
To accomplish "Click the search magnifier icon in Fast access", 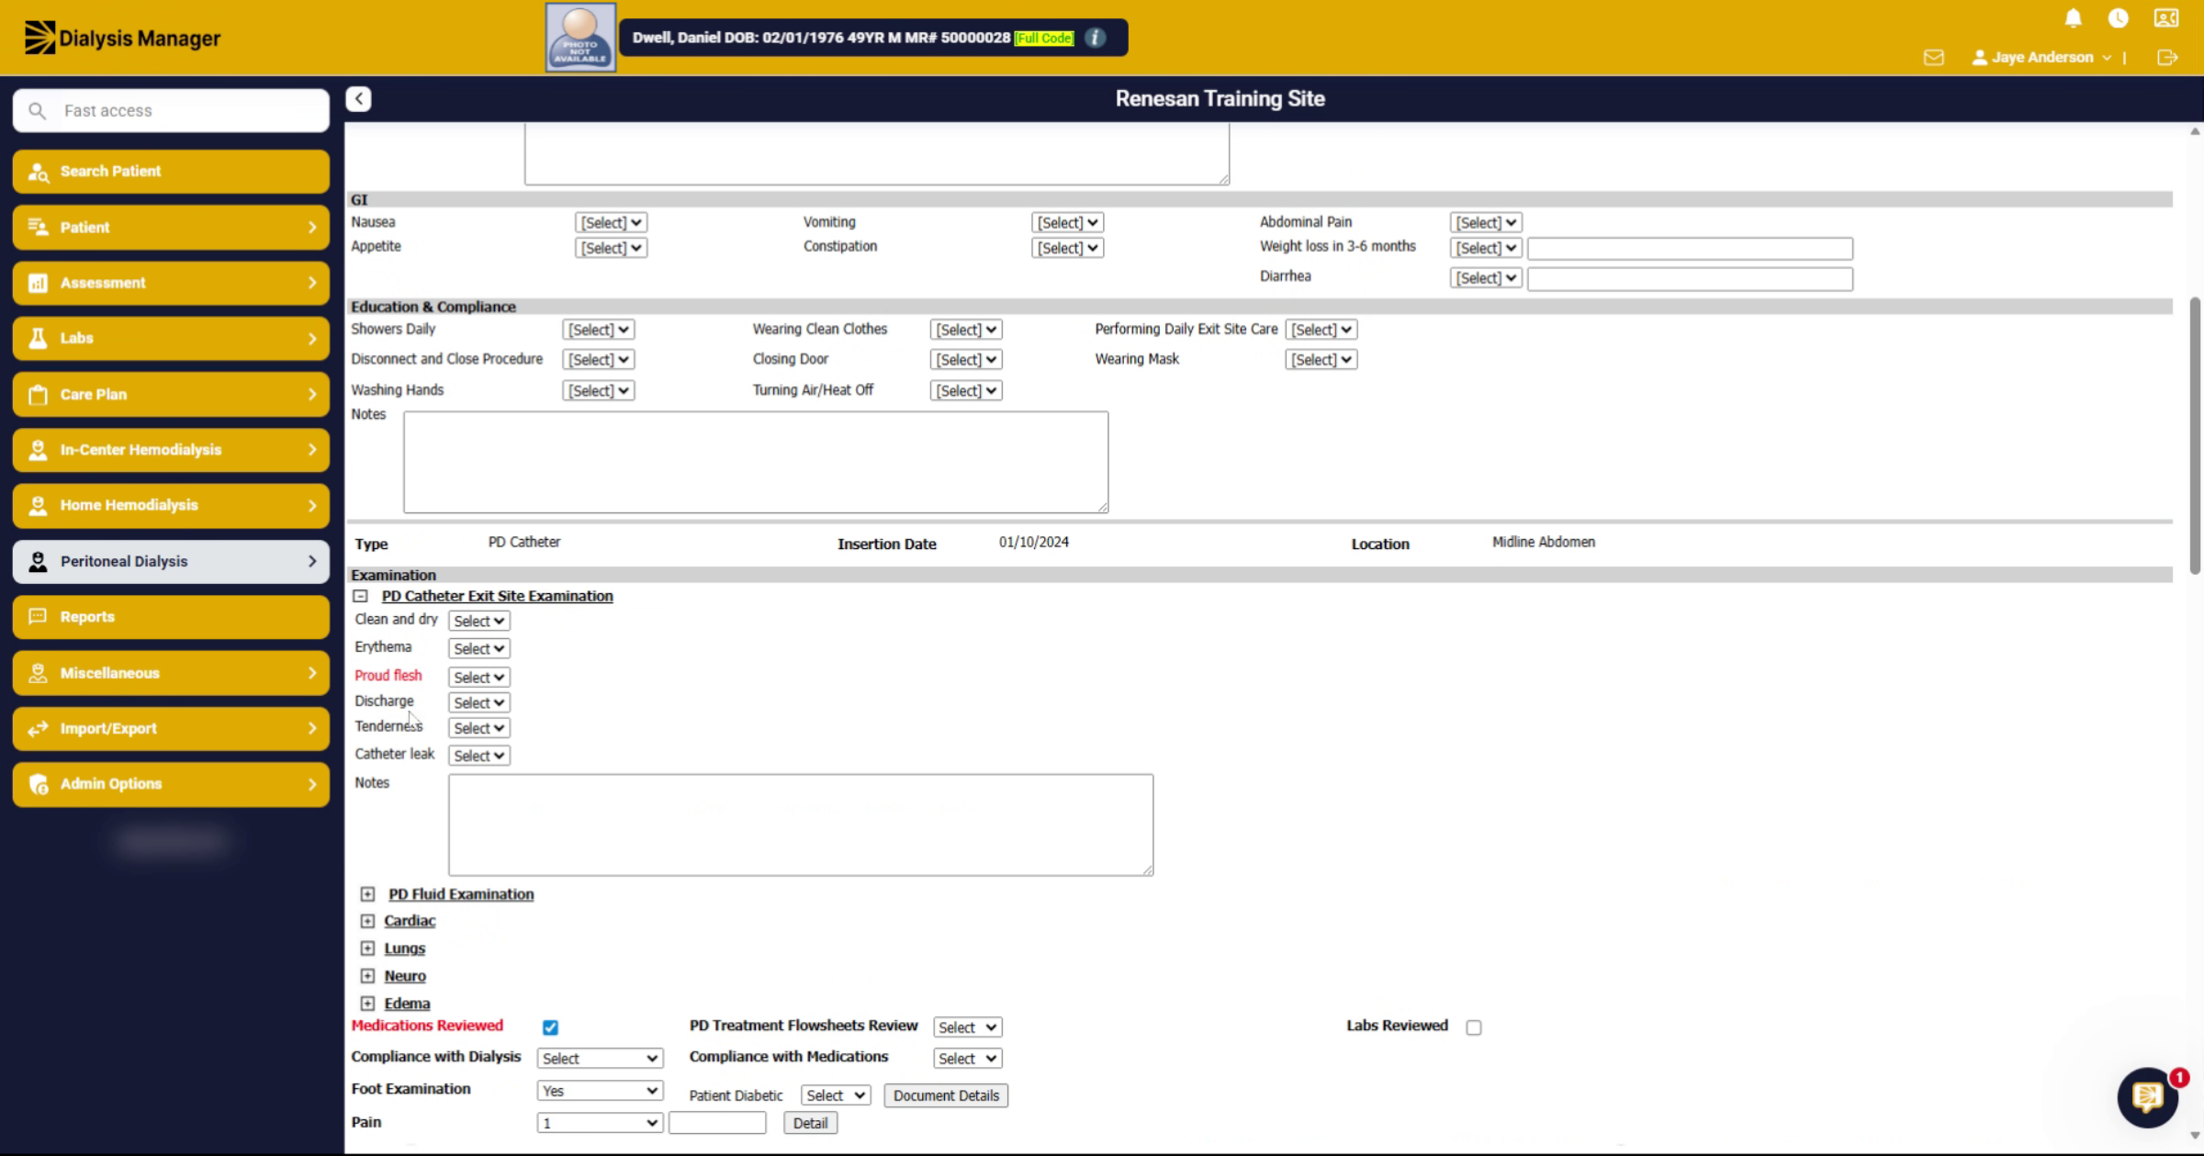I will pyautogui.click(x=37, y=110).
